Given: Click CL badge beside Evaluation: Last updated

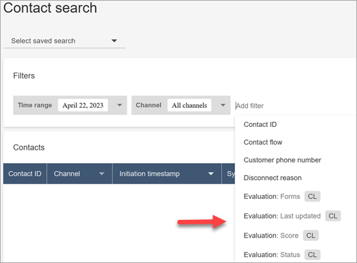Looking at the screenshot, I should pyautogui.click(x=333, y=216).
